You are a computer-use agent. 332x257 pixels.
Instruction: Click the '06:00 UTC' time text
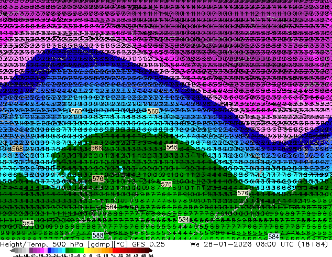274,244
